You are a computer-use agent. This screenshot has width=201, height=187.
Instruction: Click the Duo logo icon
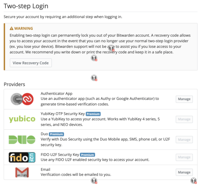click(x=22, y=140)
